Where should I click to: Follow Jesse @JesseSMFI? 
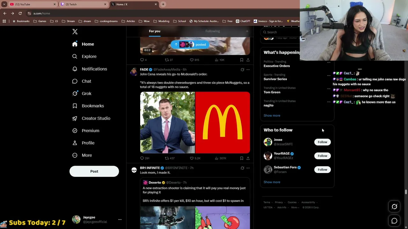click(322, 142)
